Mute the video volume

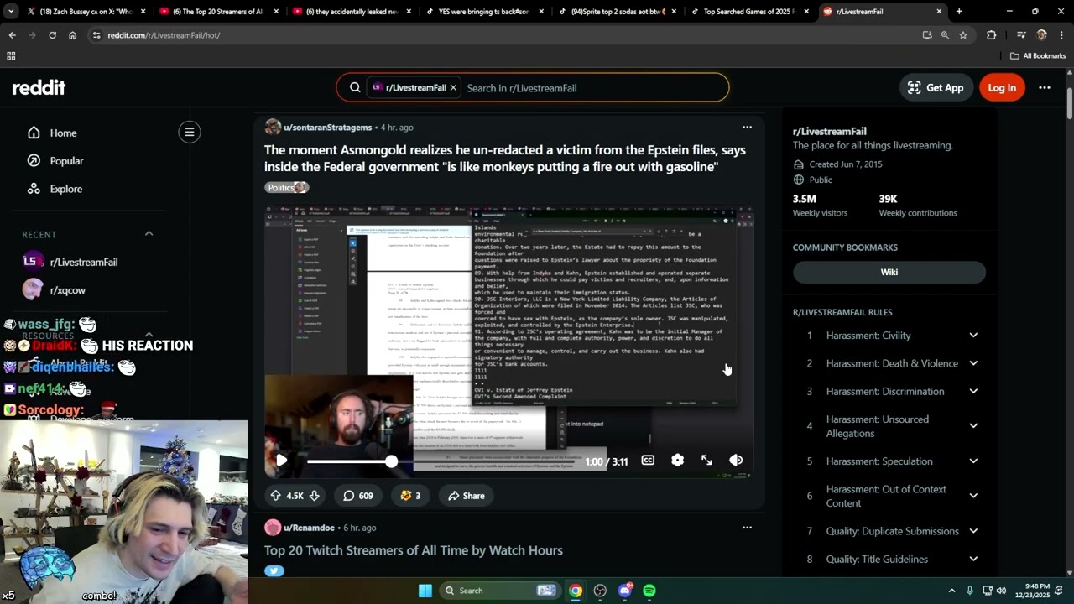pos(736,460)
